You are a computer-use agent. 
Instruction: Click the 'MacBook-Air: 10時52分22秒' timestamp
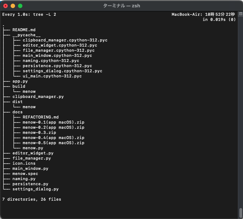coord(203,14)
